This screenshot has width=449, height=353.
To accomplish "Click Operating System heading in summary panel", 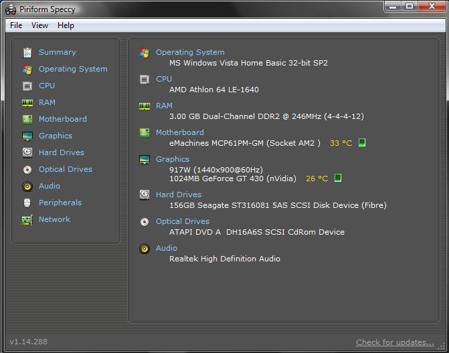I will pyautogui.click(x=190, y=52).
